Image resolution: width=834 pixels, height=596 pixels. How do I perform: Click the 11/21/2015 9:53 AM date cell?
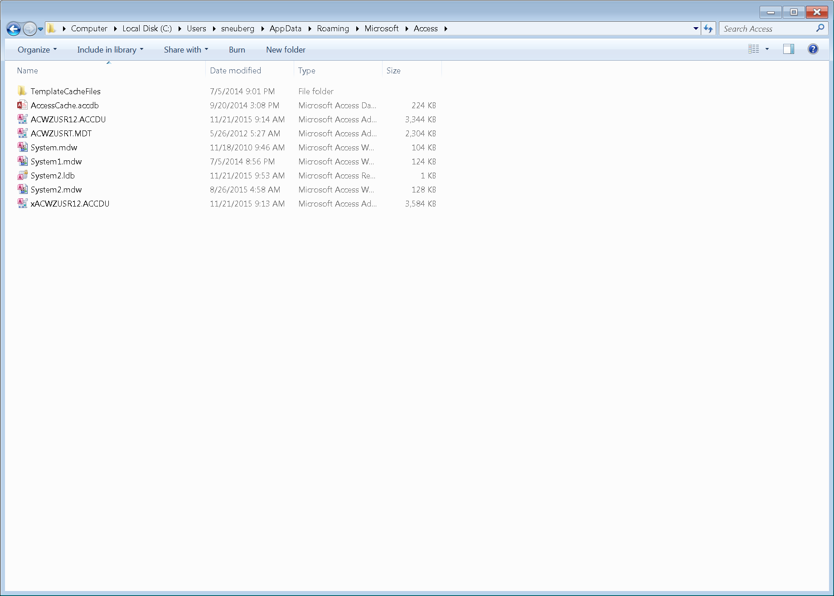247,175
